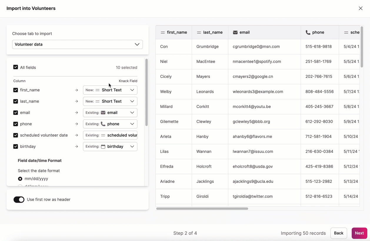This screenshot has width=370, height=241.
Task: Click the text icon beside first_name header
Action: pos(163,32)
